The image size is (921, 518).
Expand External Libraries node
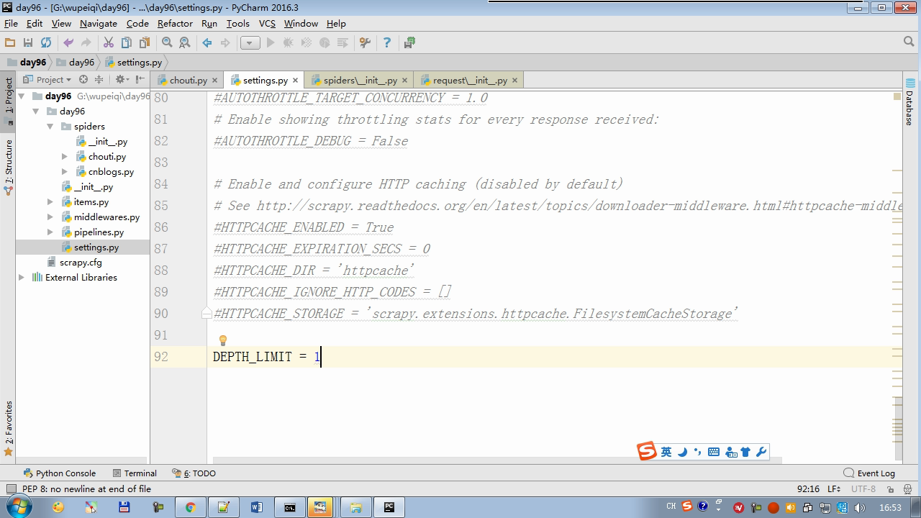(22, 277)
